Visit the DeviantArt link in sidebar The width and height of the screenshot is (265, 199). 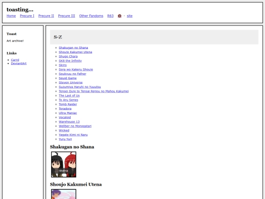point(19,63)
